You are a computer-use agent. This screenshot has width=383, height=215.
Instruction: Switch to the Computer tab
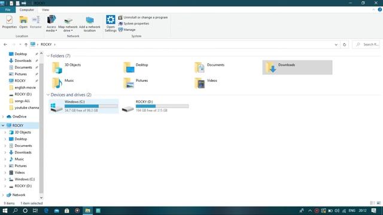click(26, 10)
